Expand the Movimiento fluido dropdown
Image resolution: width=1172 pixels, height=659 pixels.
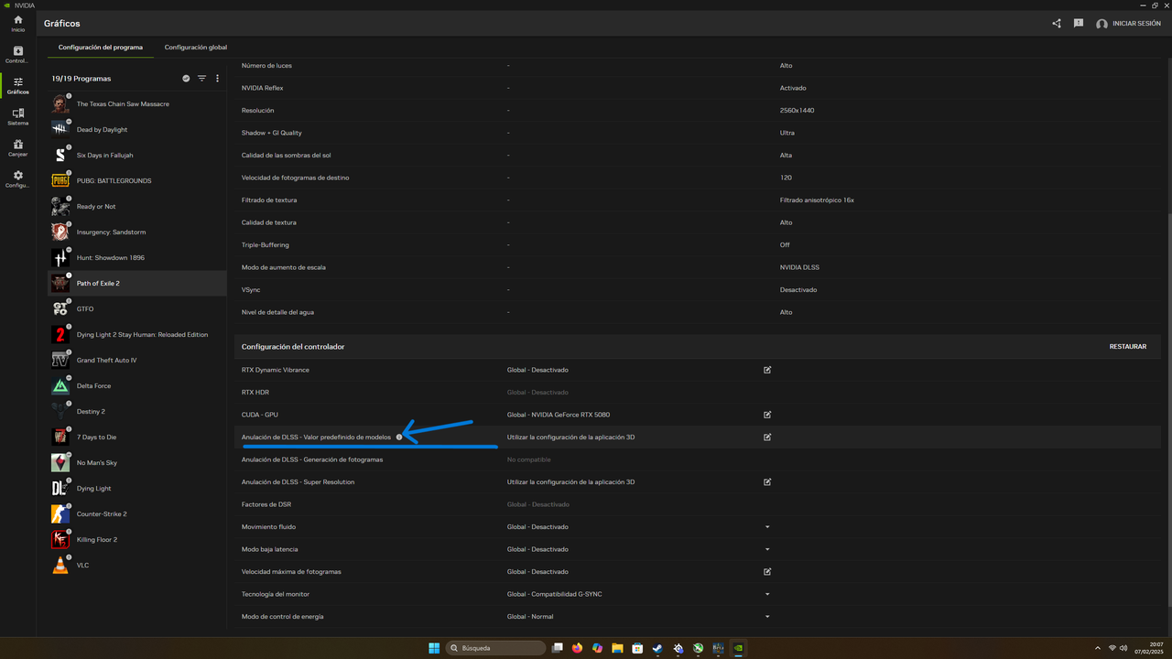(x=767, y=527)
